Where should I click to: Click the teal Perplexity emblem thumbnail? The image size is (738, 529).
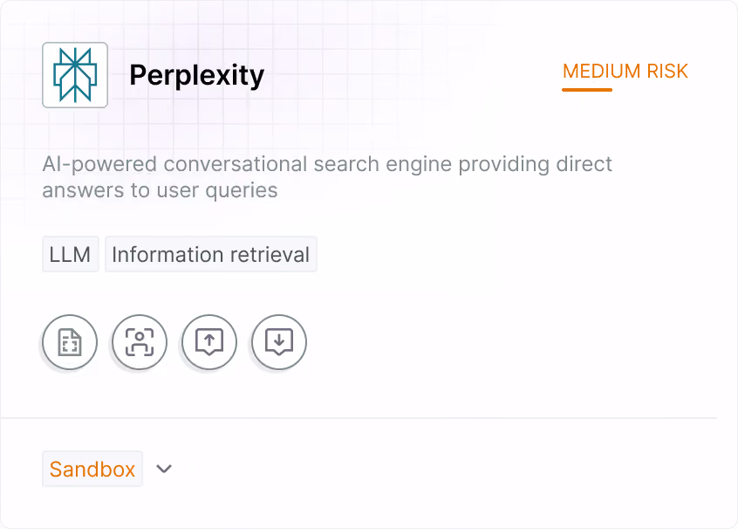pos(75,75)
